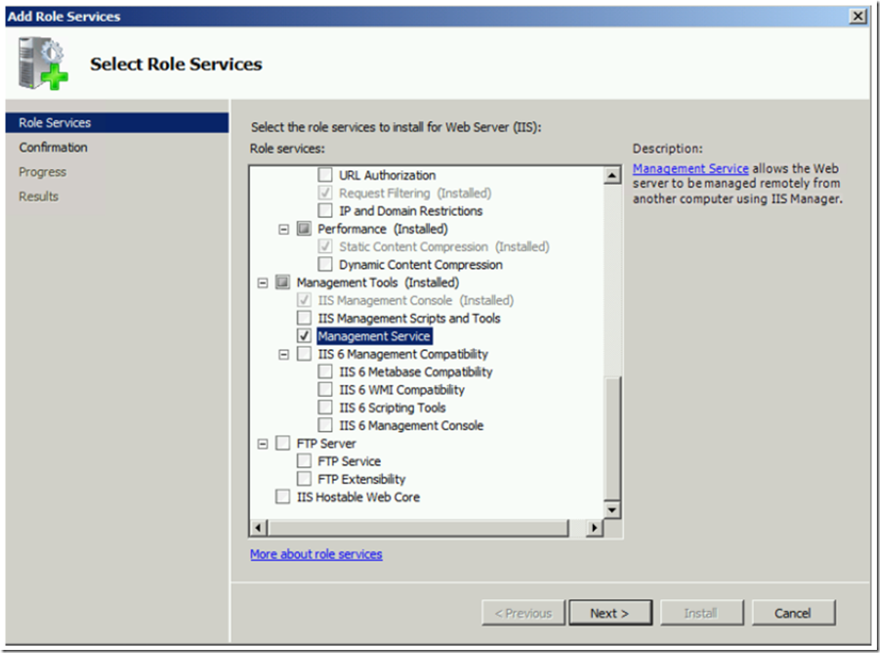Check IIS Hostable Web Core checkbox

point(283,497)
